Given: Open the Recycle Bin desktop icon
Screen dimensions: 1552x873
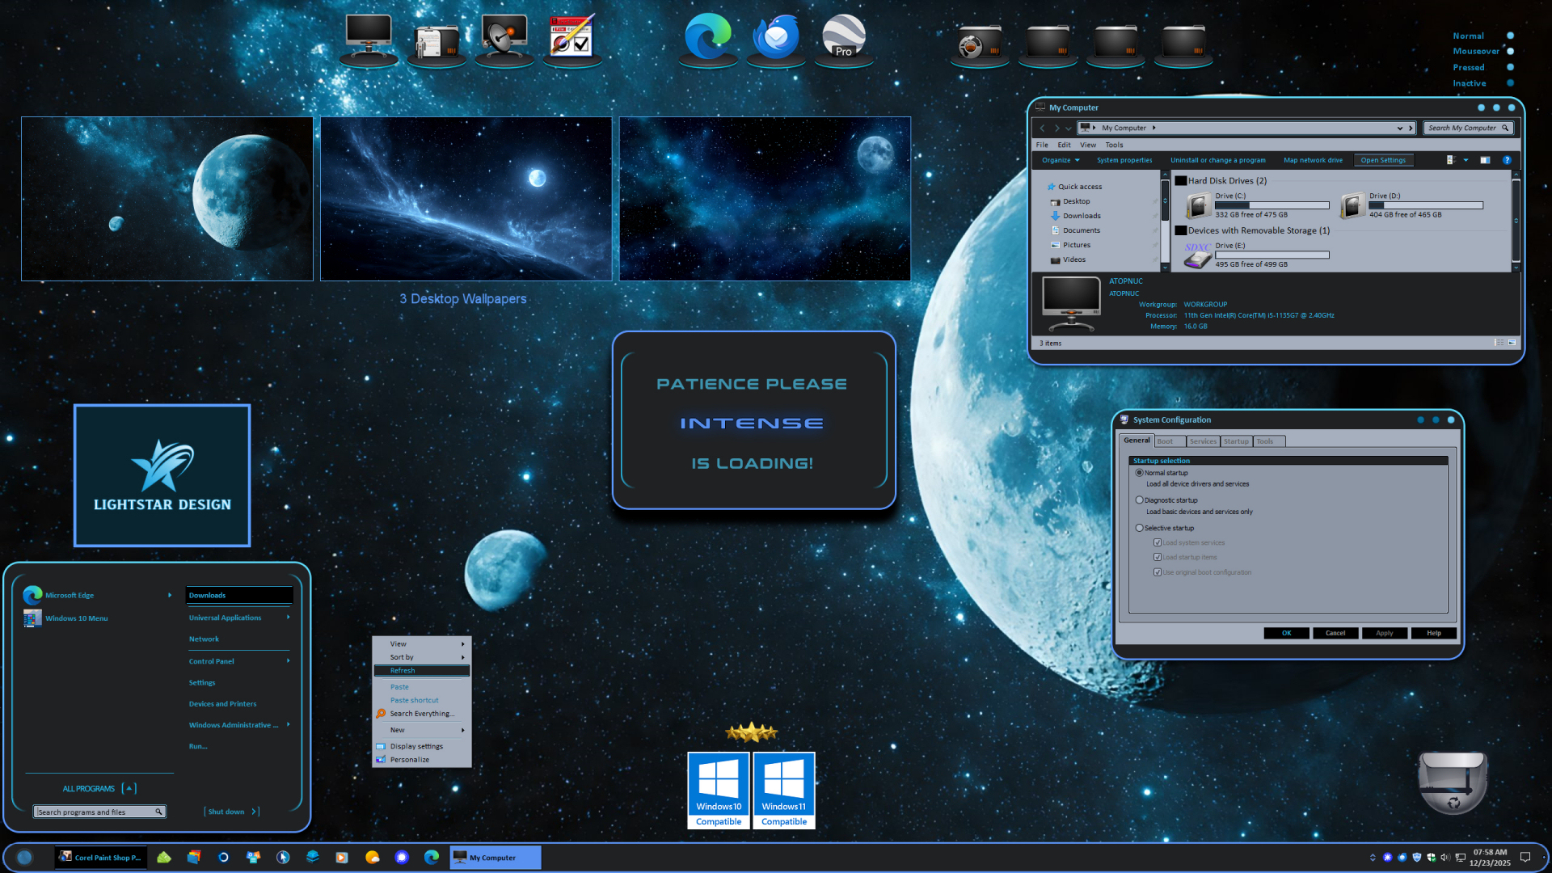Looking at the screenshot, I should click(x=1452, y=782).
